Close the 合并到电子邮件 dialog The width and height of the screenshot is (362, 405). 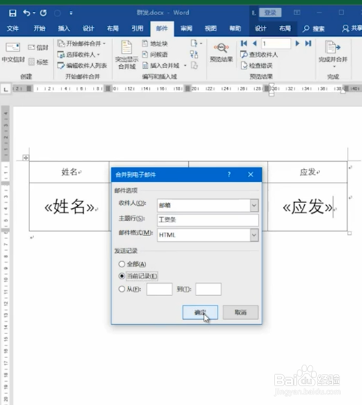click(250, 174)
